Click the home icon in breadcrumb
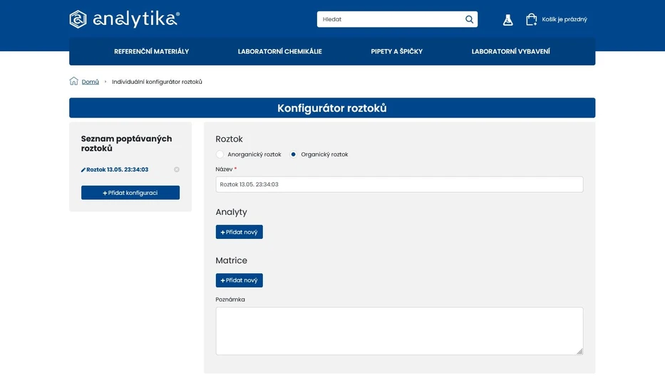 [x=74, y=81]
